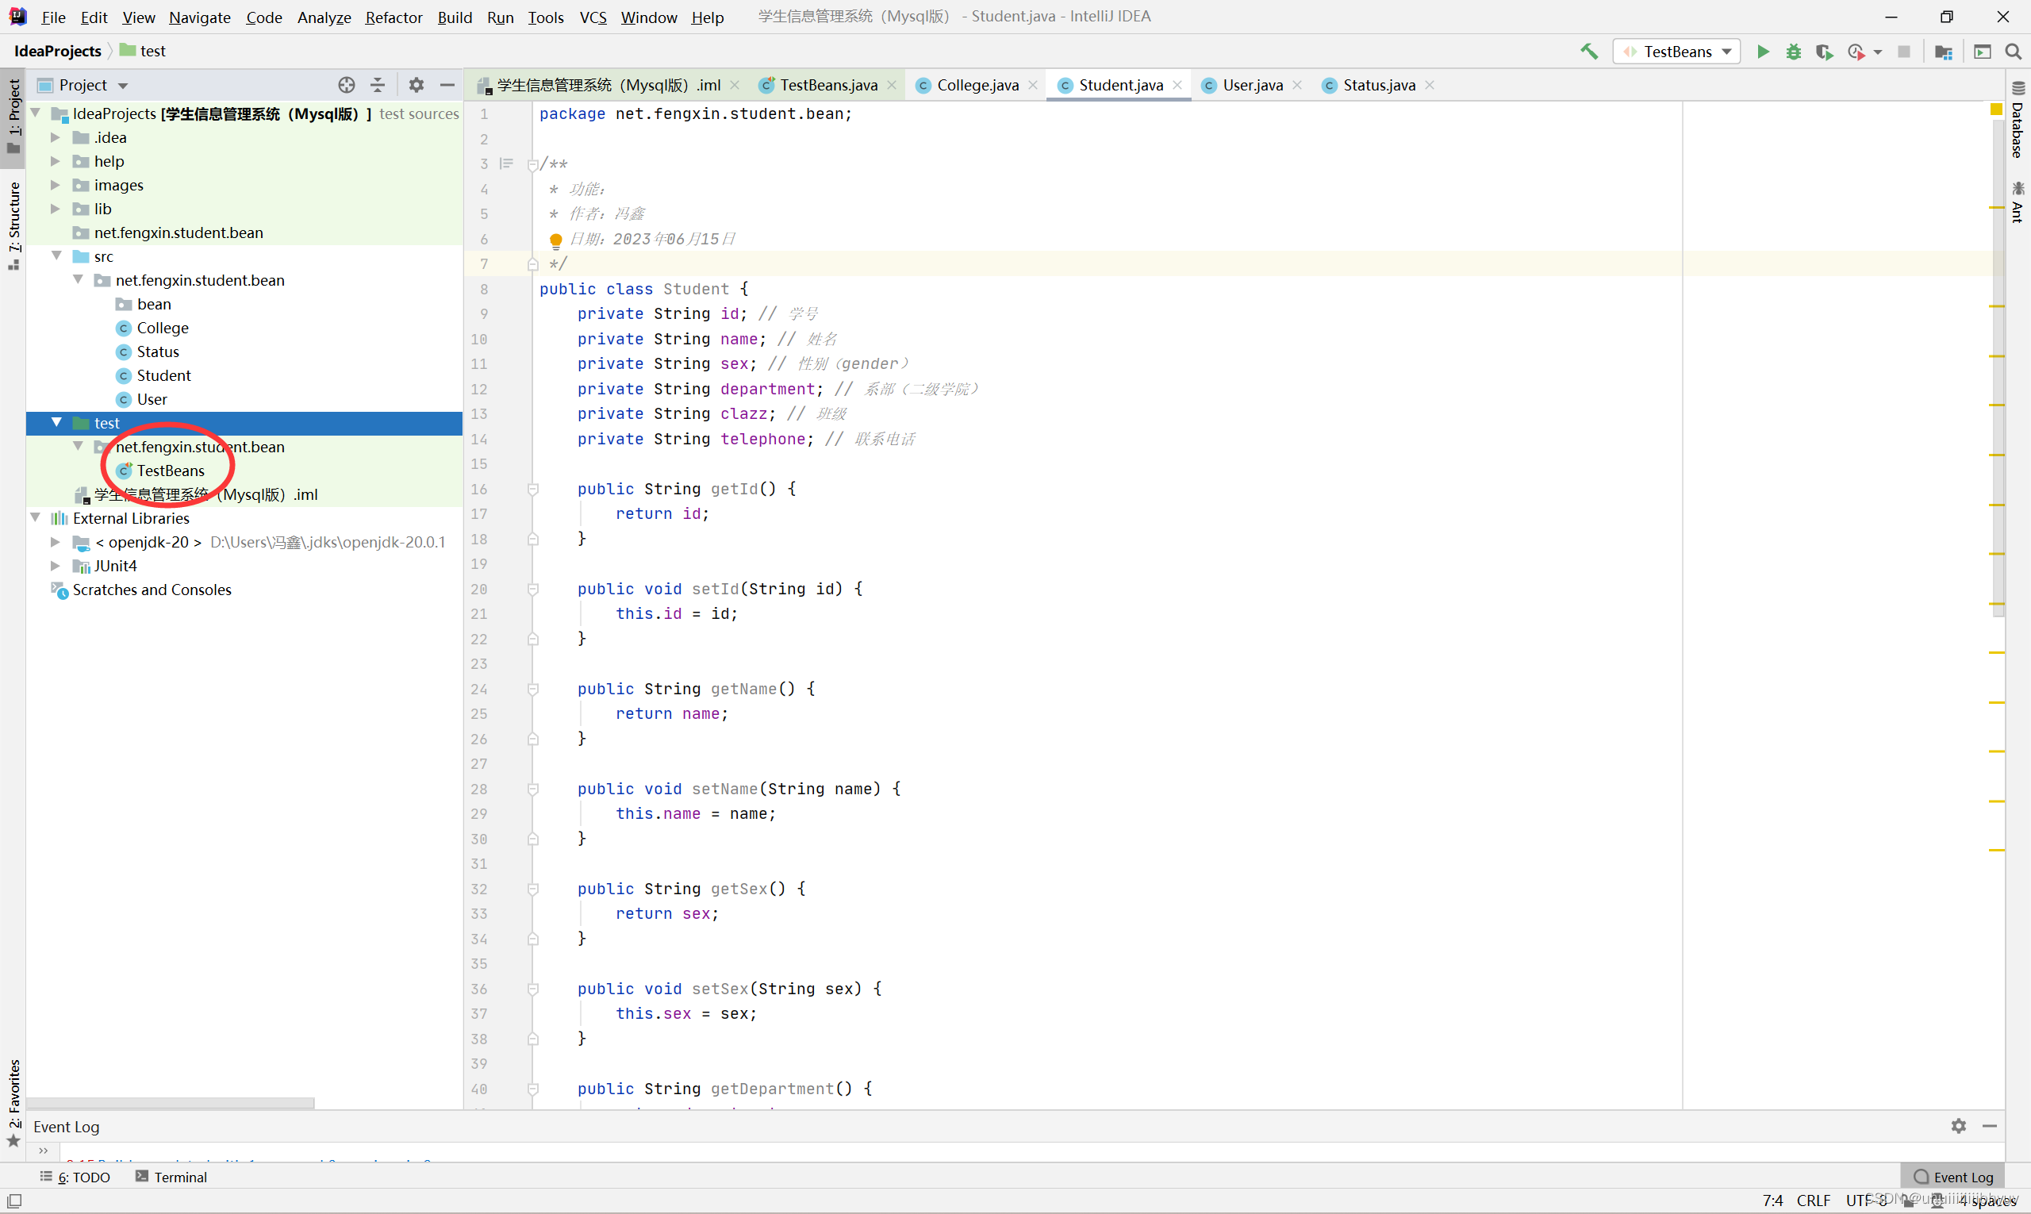
Task: Open Event Log settings gear
Action: (x=1958, y=1126)
